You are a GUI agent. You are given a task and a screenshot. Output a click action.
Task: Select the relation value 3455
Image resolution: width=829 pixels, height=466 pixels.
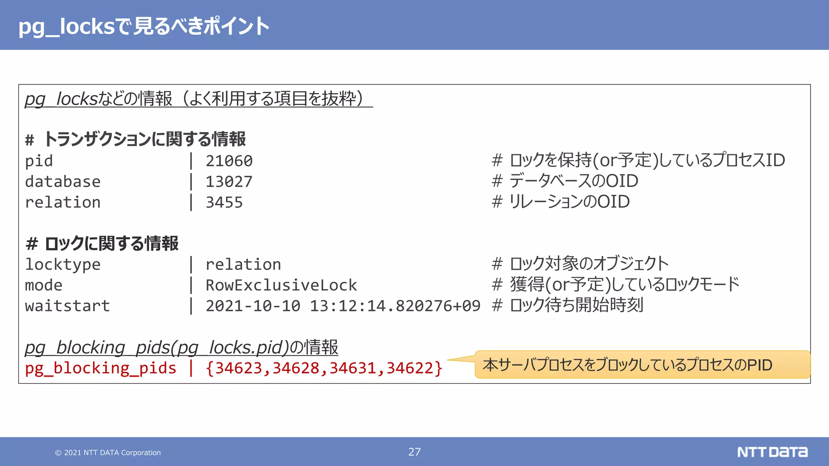coord(224,202)
